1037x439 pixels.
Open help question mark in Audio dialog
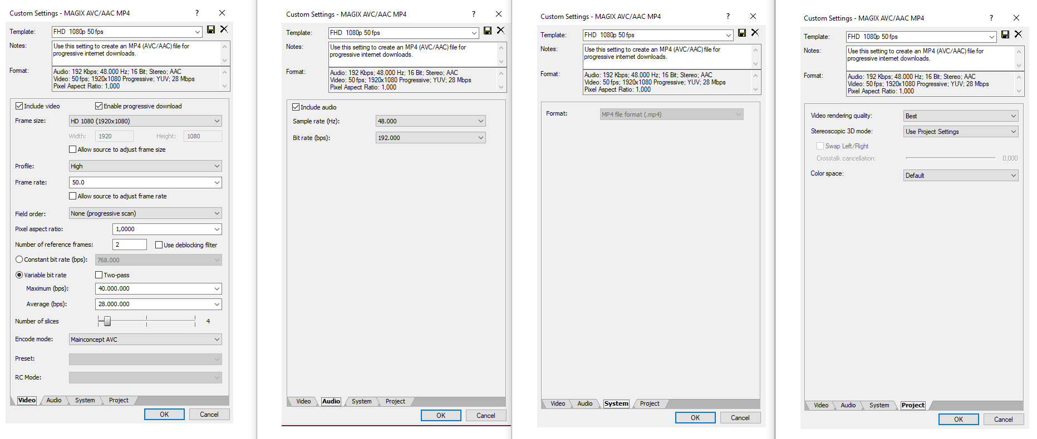[474, 14]
